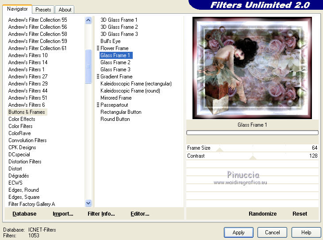323x240 pixels.
Task: Select the ECWS category
Action: pyautogui.click(x=15, y=183)
